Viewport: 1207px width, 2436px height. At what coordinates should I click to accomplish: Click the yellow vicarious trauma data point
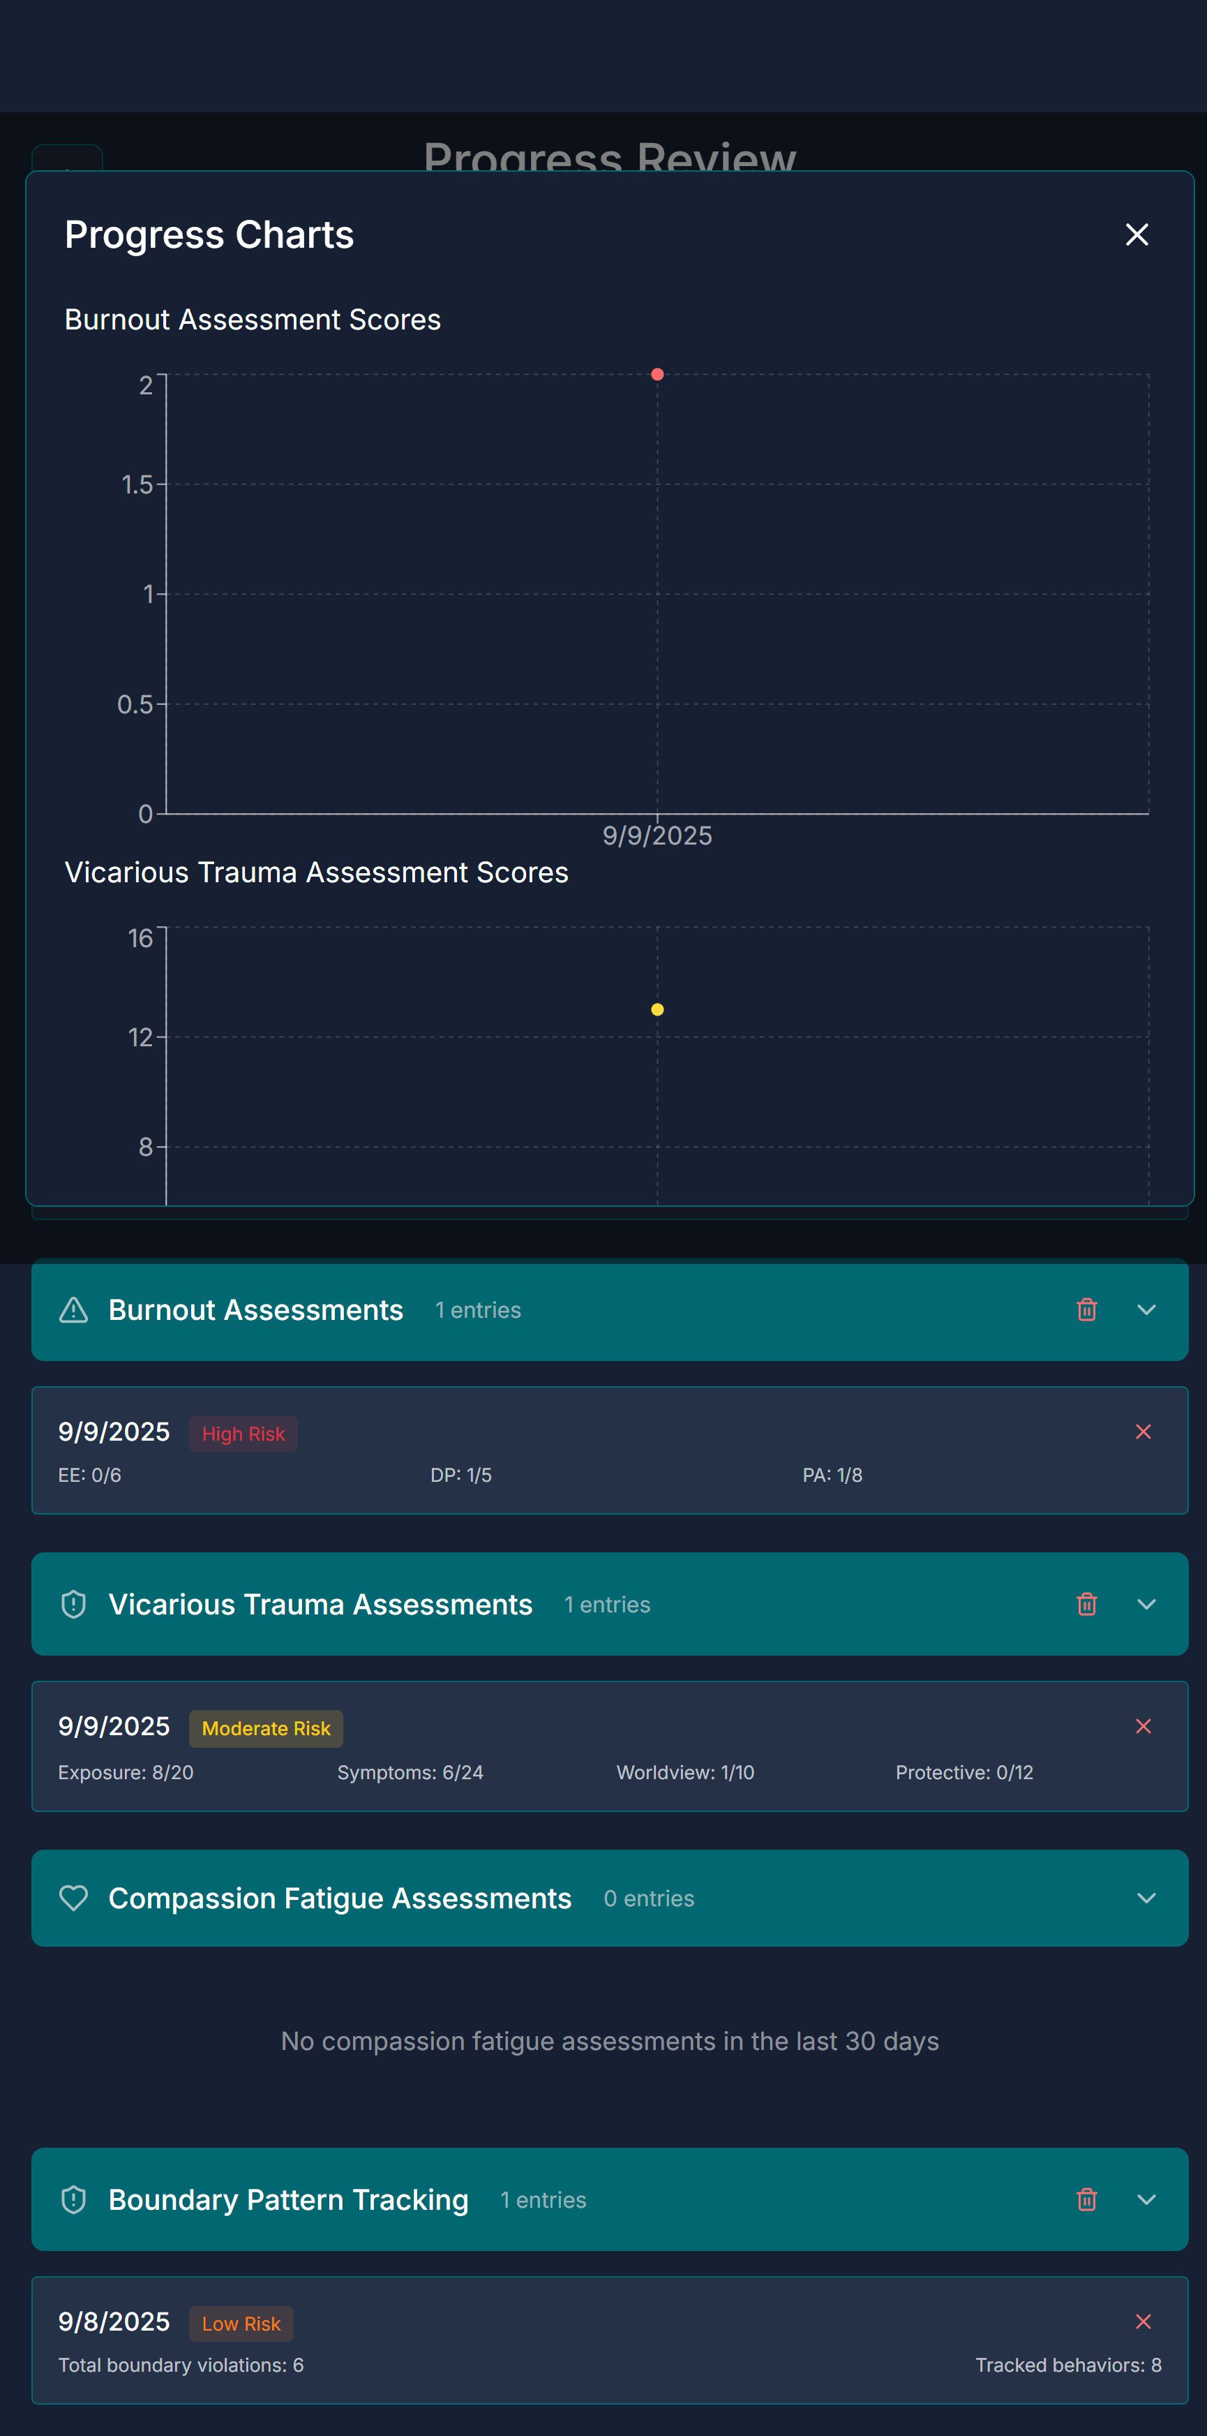(657, 1010)
